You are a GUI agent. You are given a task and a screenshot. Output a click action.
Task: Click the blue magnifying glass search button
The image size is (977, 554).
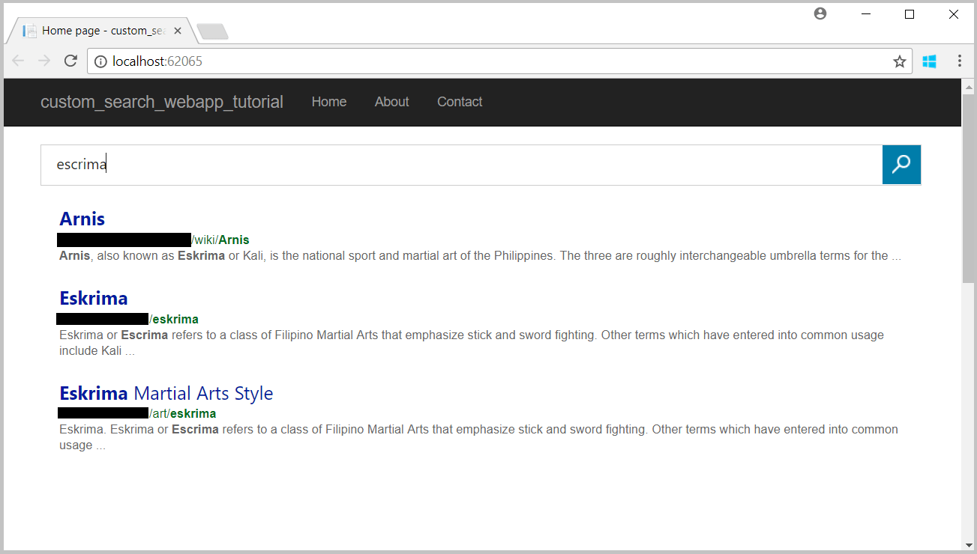tap(901, 164)
